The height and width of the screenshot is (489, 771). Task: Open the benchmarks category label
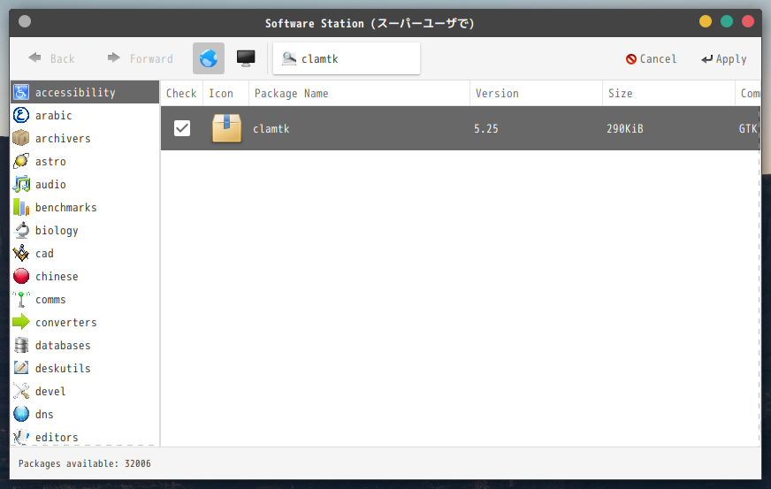[66, 208]
